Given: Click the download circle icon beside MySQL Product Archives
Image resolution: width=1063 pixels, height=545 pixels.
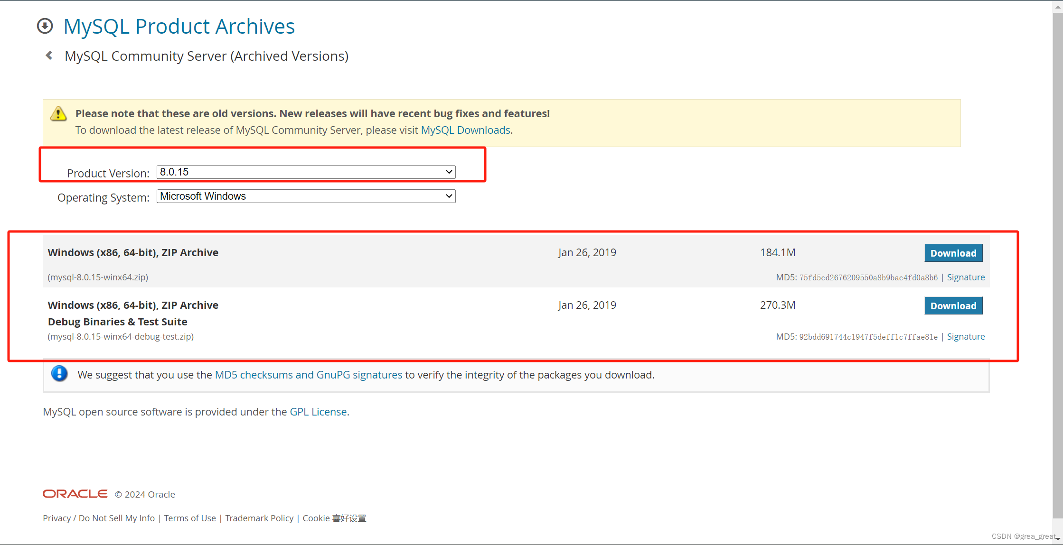Looking at the screenshot, I should (x=45, y=26).
